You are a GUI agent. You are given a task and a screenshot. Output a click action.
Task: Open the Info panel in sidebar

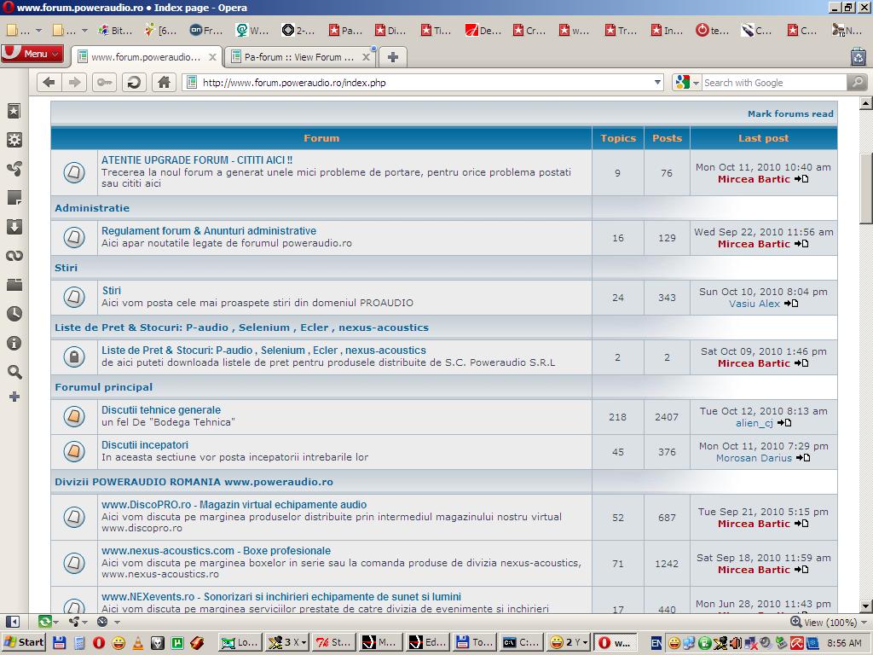click(x=14, y=343)
